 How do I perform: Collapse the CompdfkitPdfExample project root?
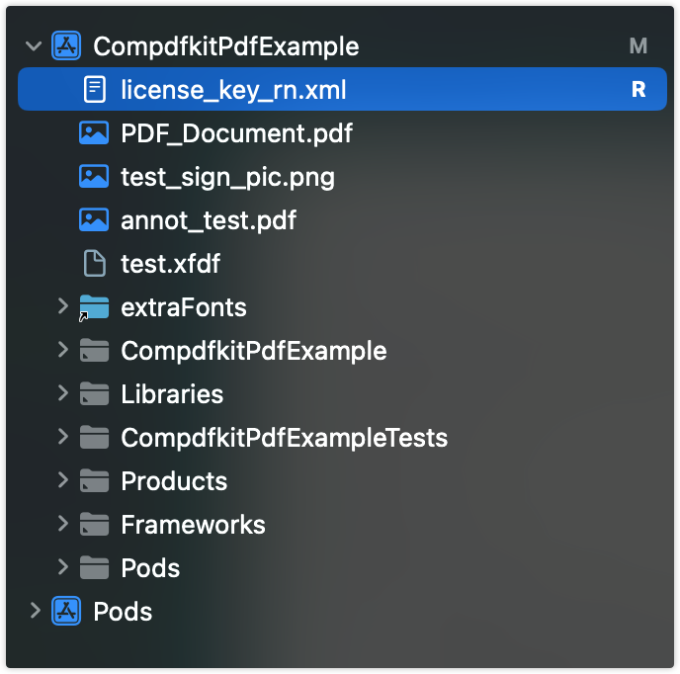click(34, 46)
